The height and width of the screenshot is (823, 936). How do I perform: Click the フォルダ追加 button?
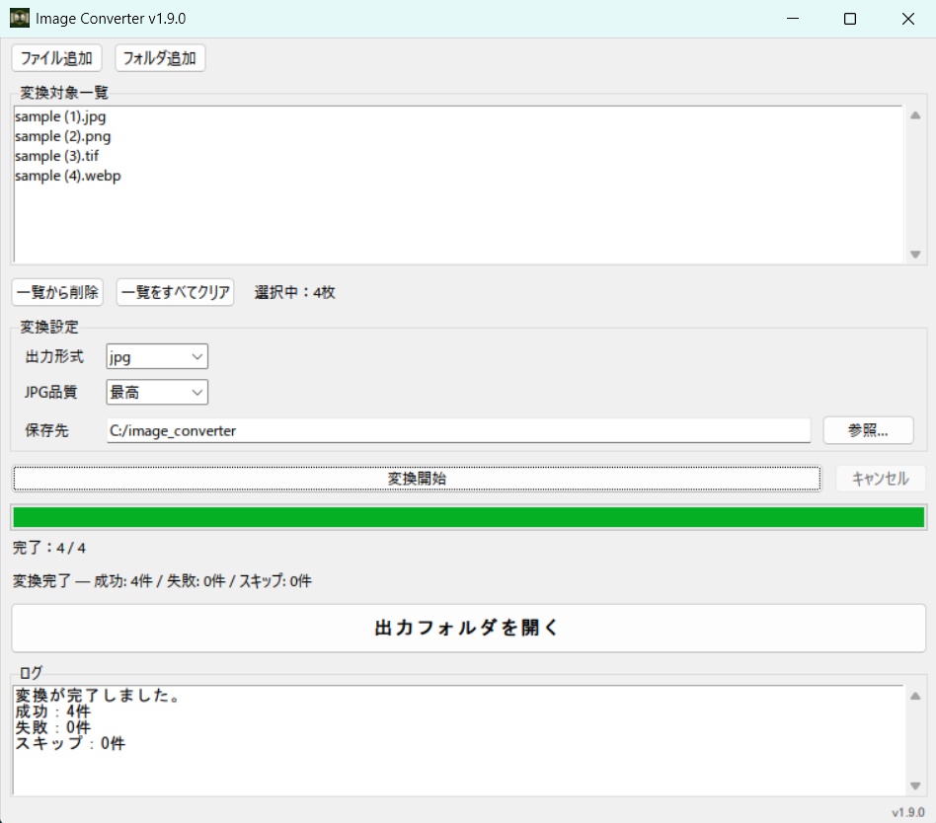pos(160,58)
